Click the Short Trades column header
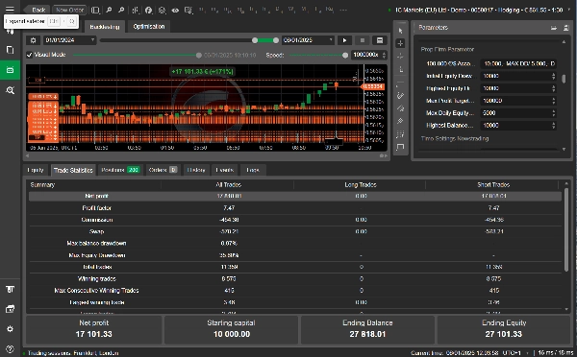 point(493,184)
